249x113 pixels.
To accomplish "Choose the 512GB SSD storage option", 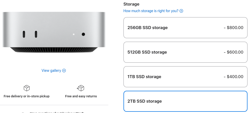I will point(185,52).
